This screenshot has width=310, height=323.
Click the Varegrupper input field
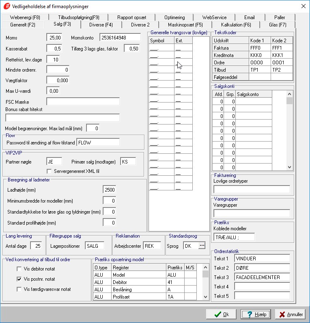[x=252, y=213]
